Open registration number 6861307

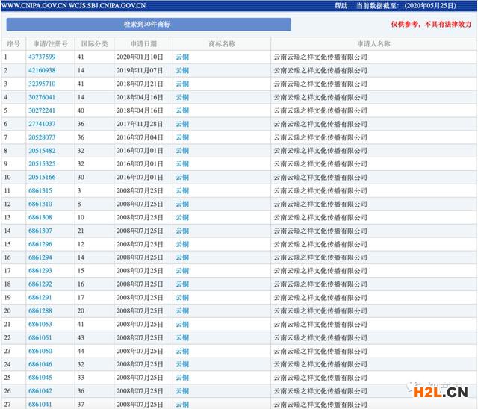click(40, 231)
